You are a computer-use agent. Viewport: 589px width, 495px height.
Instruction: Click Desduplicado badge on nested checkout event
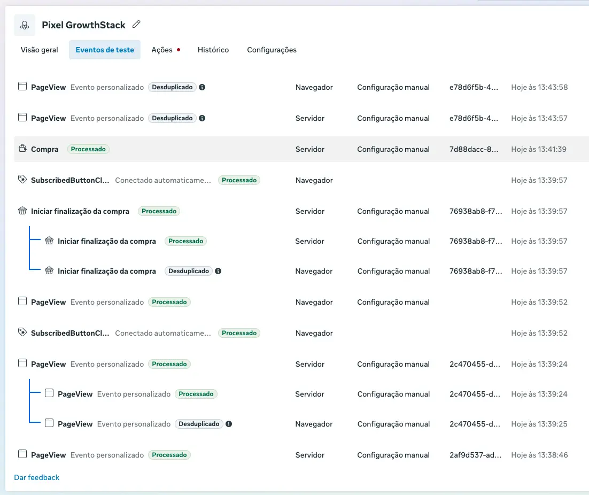pyautogui.click(x=189, y=271)
